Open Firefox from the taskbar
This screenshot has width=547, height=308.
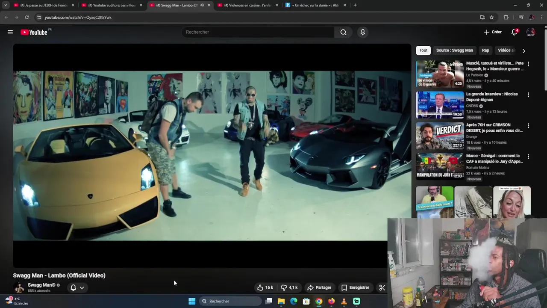[331, 301]
